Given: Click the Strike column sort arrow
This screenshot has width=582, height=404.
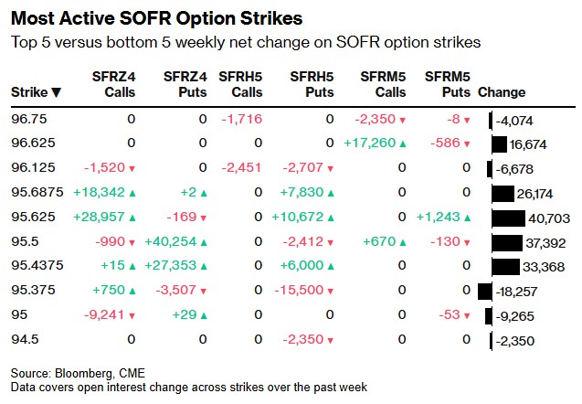Looking at the screenshot, I should tap(57, 92).
